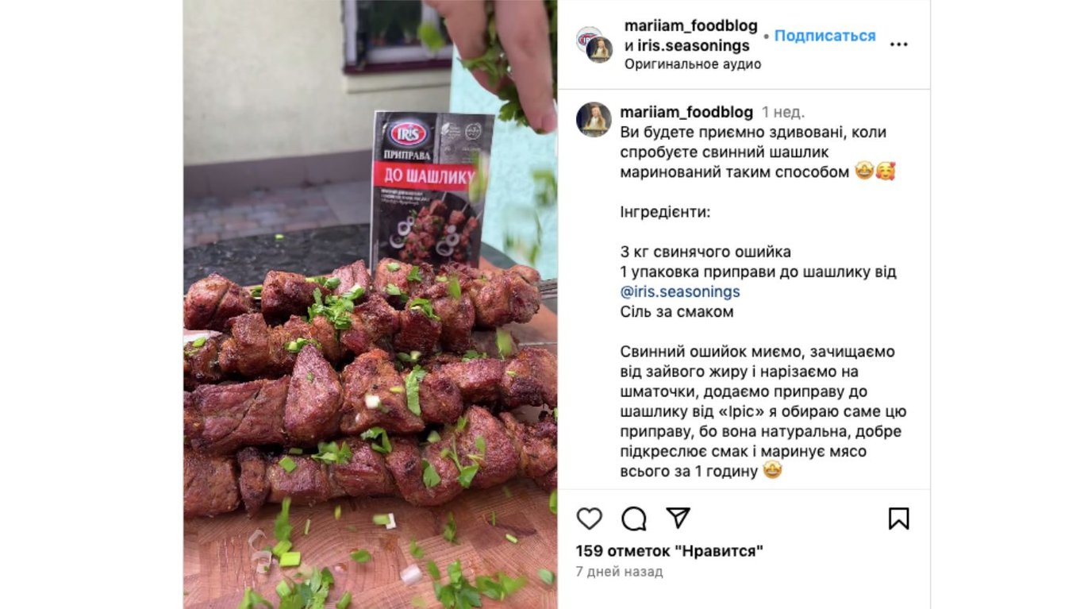Open mariiam_foodblog username in caption
This screenshot has width=1084, height=609.
click(687, 112)
